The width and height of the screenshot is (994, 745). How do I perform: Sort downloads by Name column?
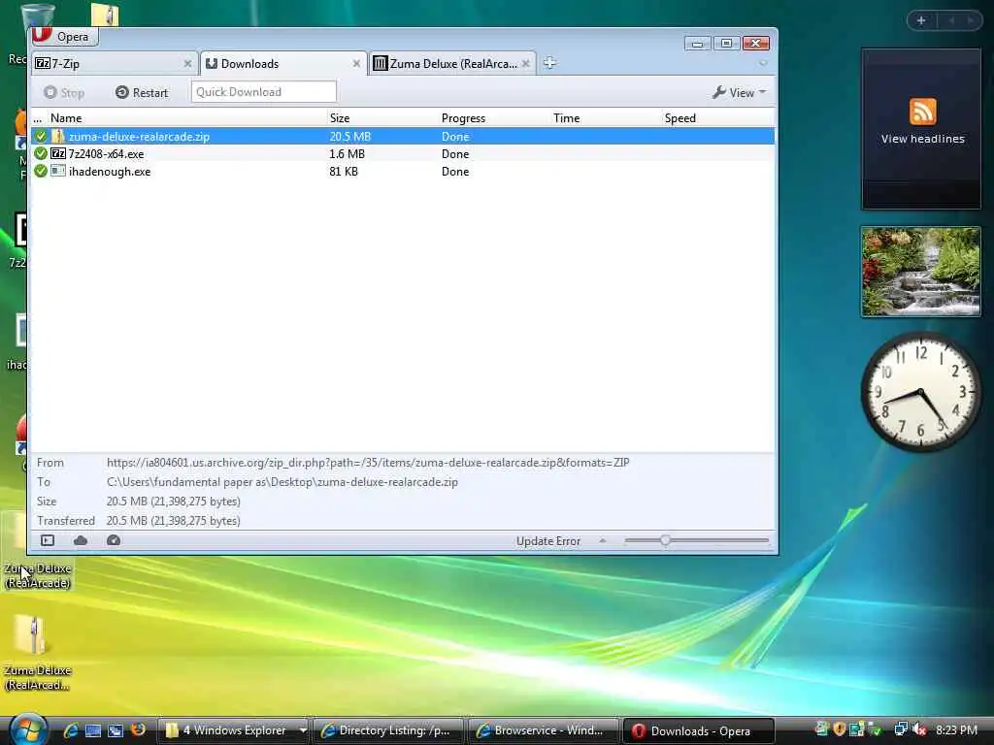click(66, 117)
